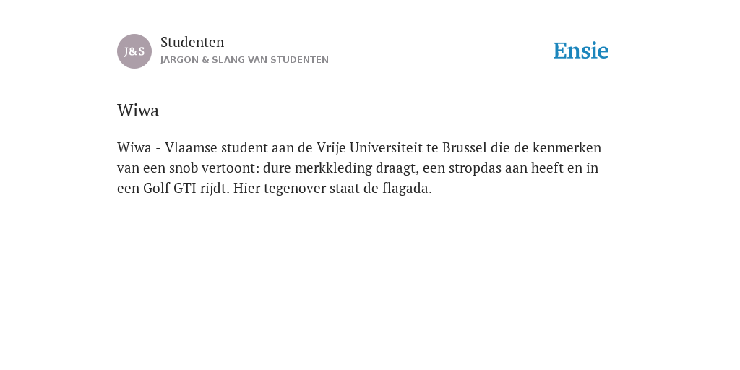
Task: Click the Wiwa definition paragraph text
Action: pyautogui.click(x=359, y=168)
